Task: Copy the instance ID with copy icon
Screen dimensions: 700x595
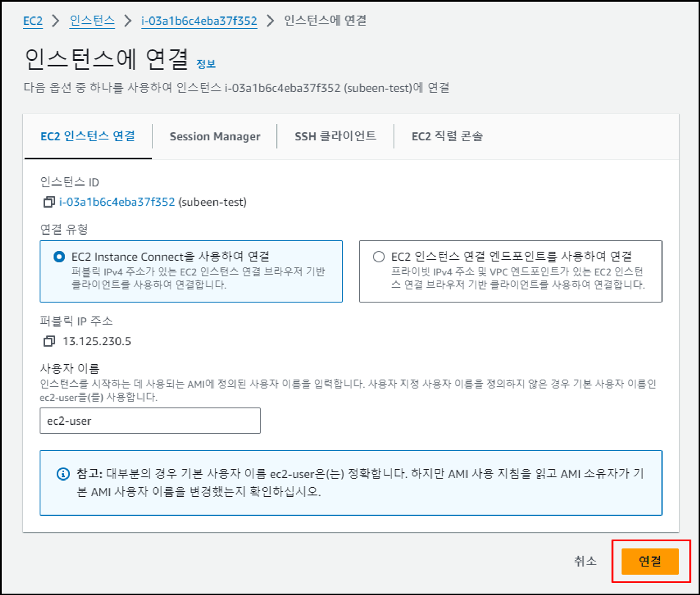Action: pyautogui.click(x=49, y=202)
